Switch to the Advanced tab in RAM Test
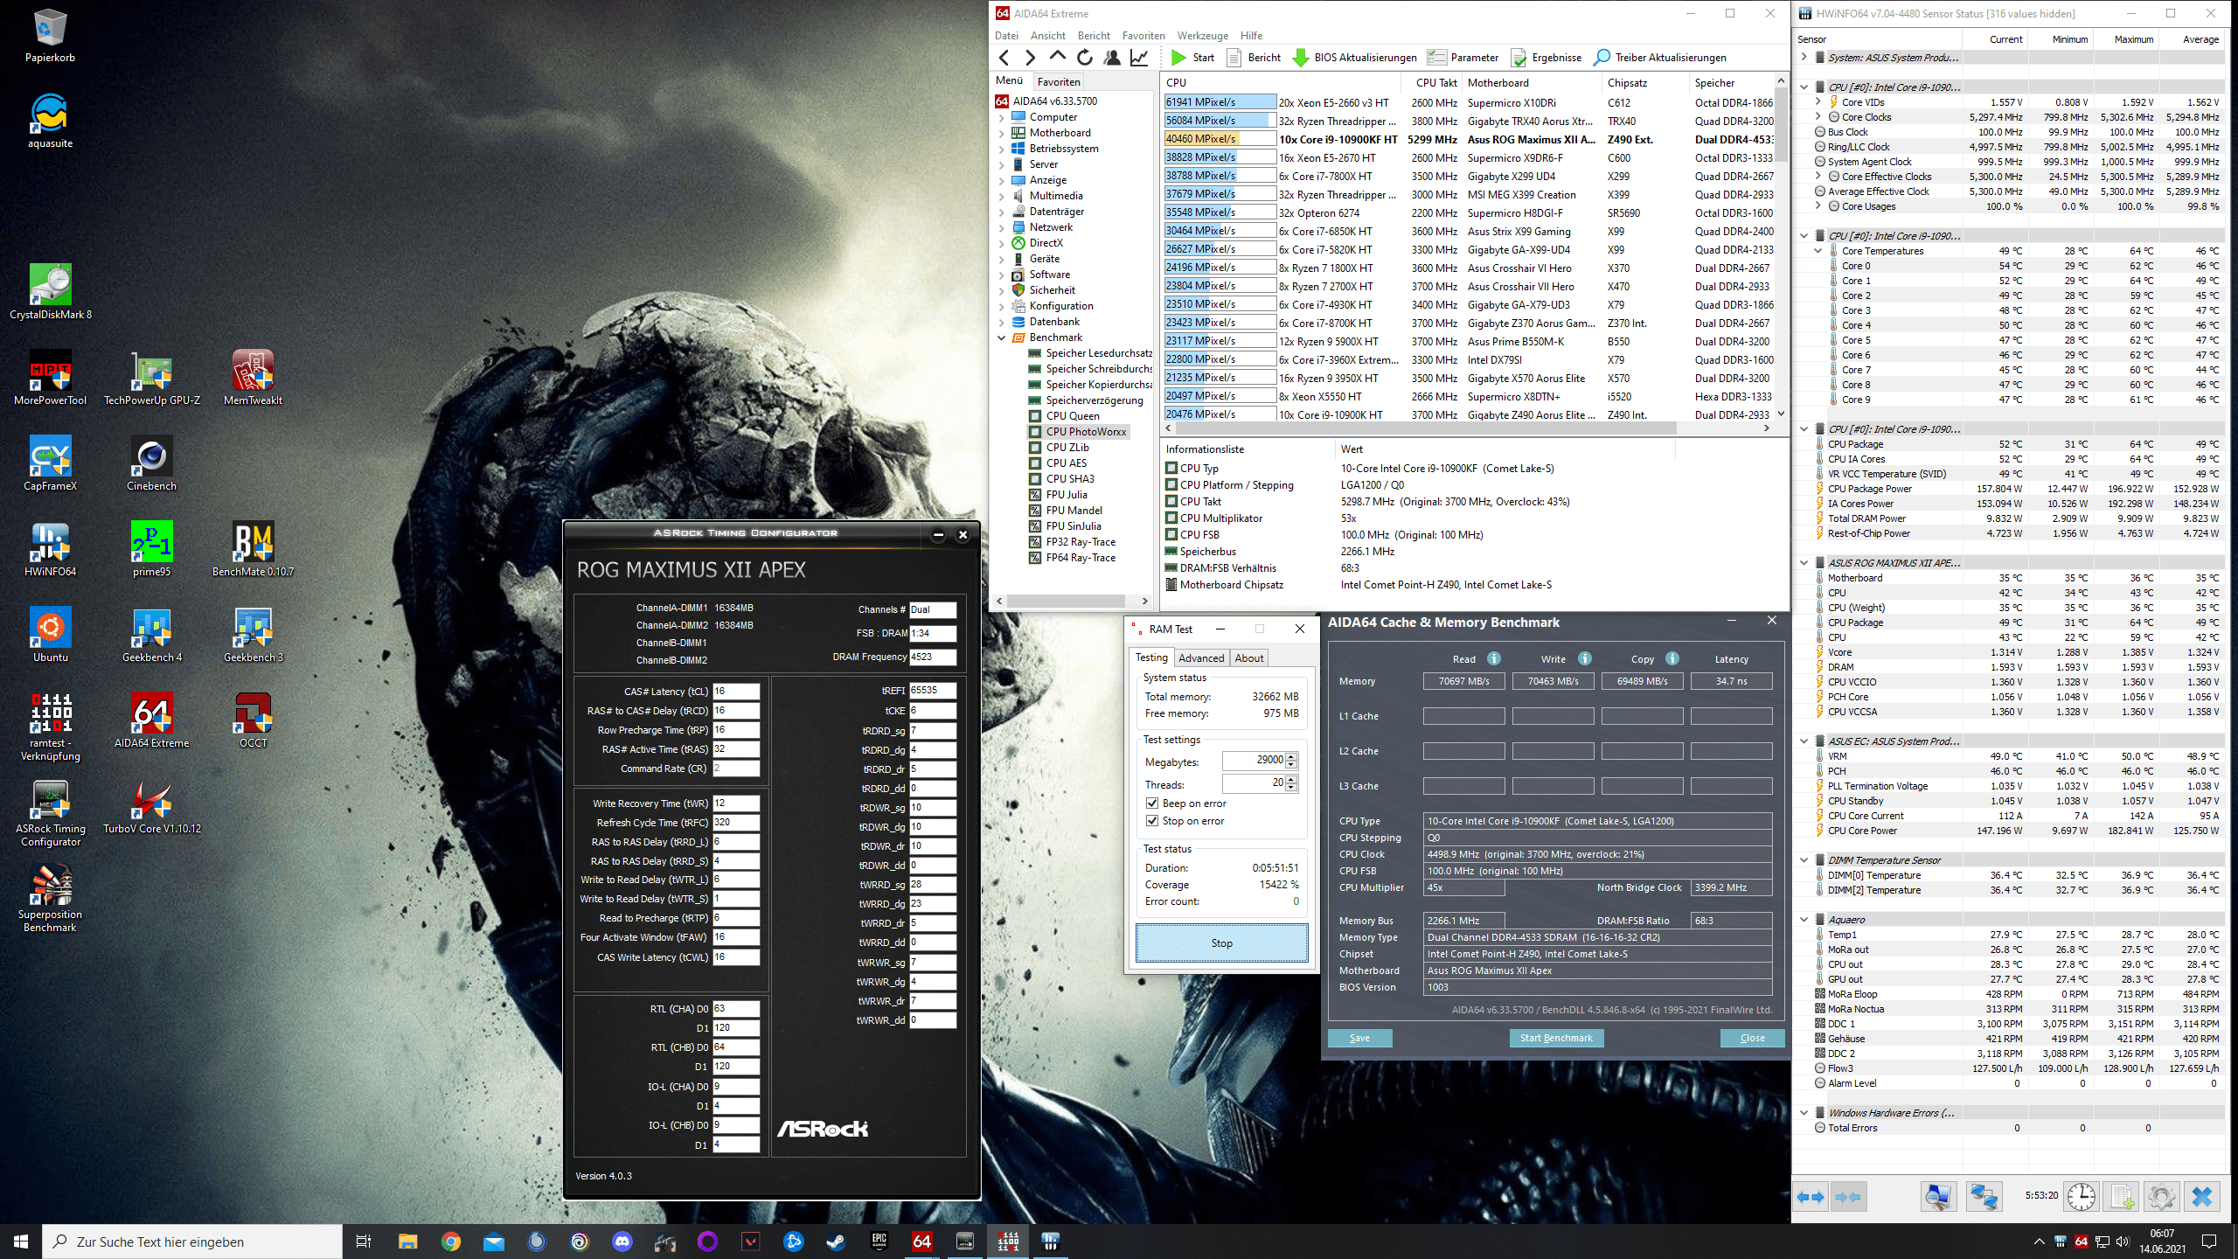2238x1259 pixels. (1200, 658)
